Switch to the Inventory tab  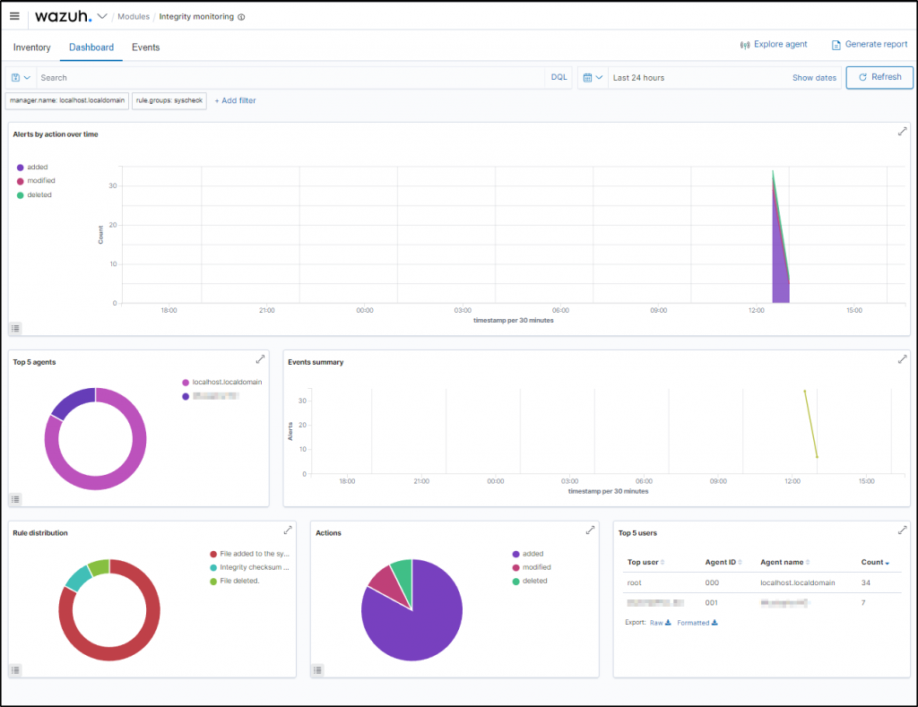pyautogui.click(x=31, y=47)
